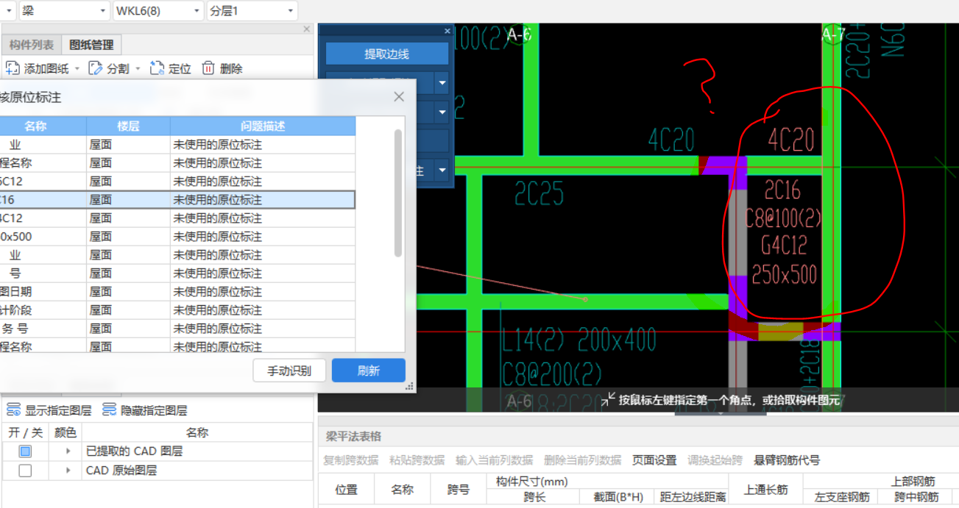
Task: Open the WKL6(8) component dropdown
Action: (x=197, y=11)
